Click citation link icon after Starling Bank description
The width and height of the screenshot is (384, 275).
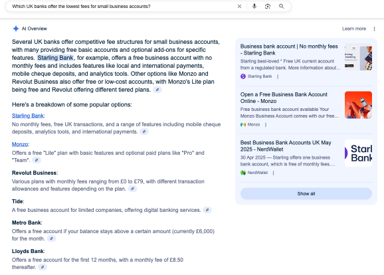pyautogui.click(x=144, y=132)
